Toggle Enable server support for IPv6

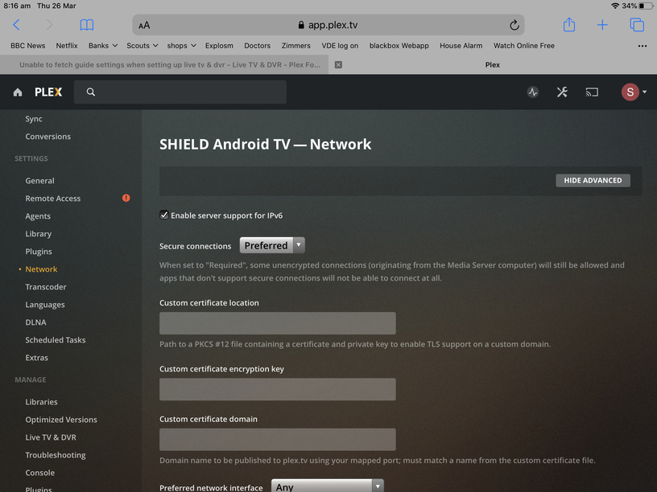point(163,215)
